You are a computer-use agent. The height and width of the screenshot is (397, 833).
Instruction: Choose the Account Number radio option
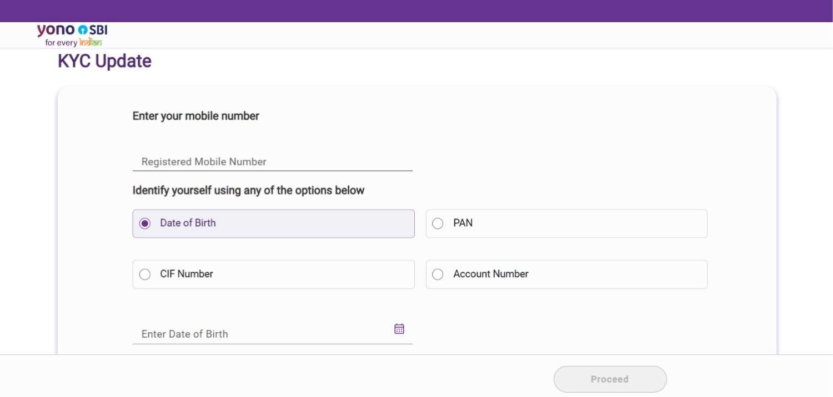click(x=566, y=274)
